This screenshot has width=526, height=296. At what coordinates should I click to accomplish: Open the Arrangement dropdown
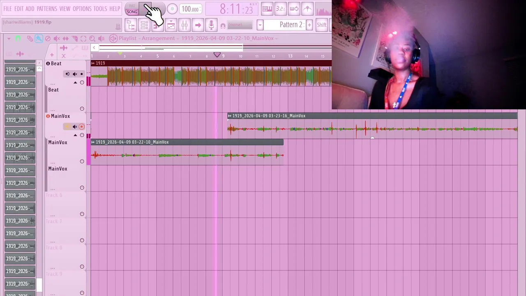click(159, 38)
